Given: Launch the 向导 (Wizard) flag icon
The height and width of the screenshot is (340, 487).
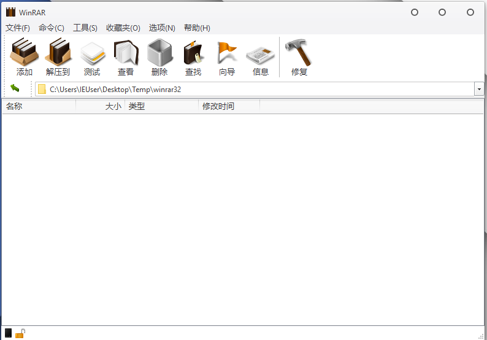Looking at the screenshot, I should (227, 57).
